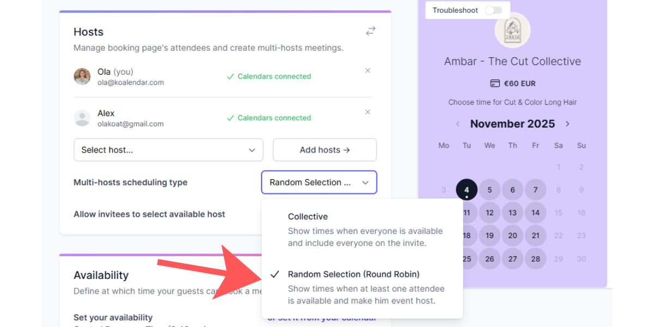Click the Ambar logo above the booking title
This screenshot has height=327, width=654.
pyautogui.click(x=512, y=31)
